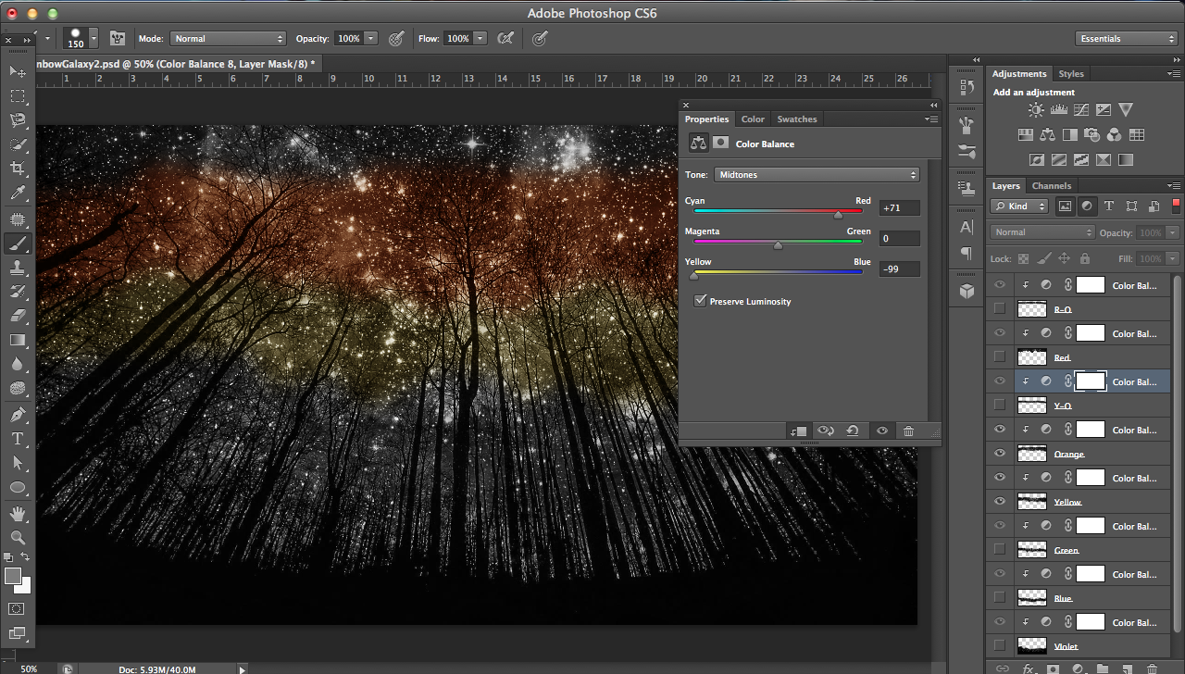Show the Violet layer
The width and height of the screenshot is (1185, 674).
999,646
